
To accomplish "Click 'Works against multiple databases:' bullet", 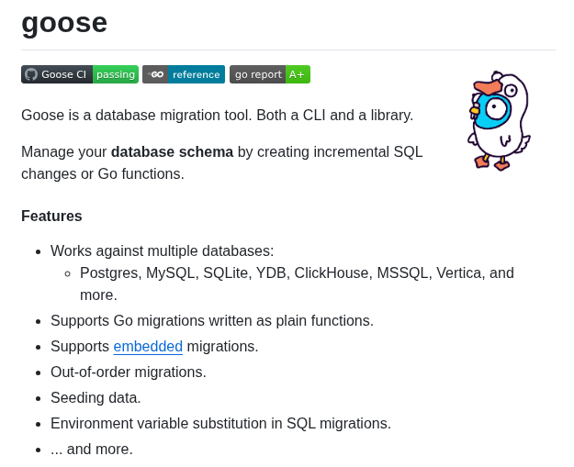I will click(163, 250).
